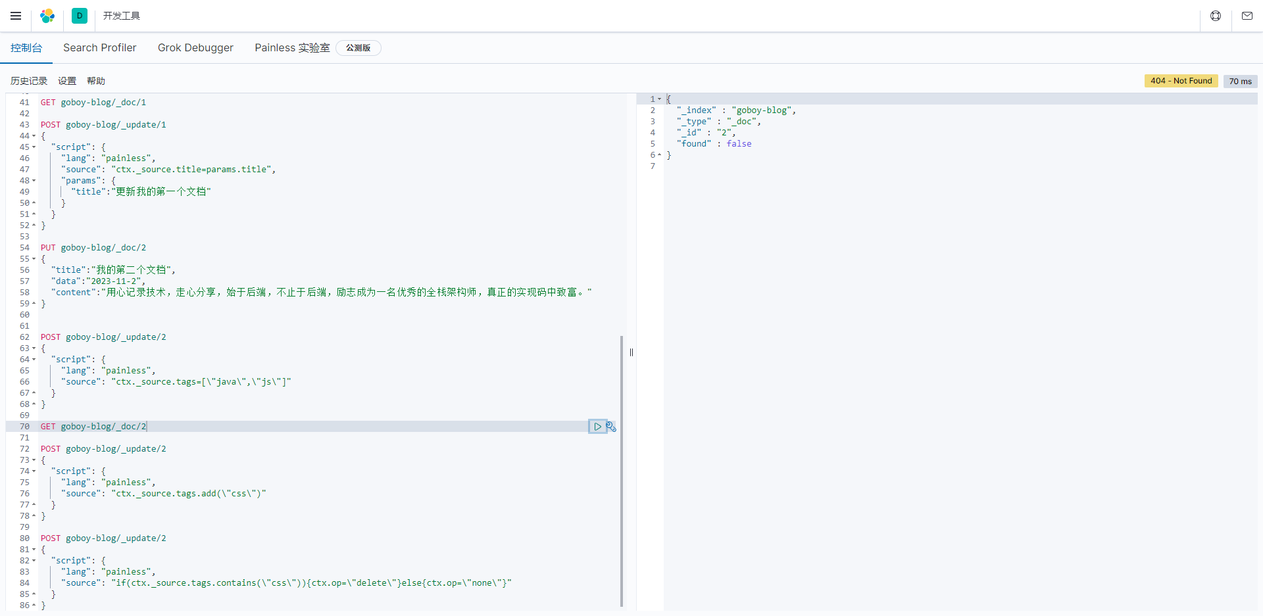Open 帮助 help
The height and width of the screenshot is (616, 1263).
96,81
